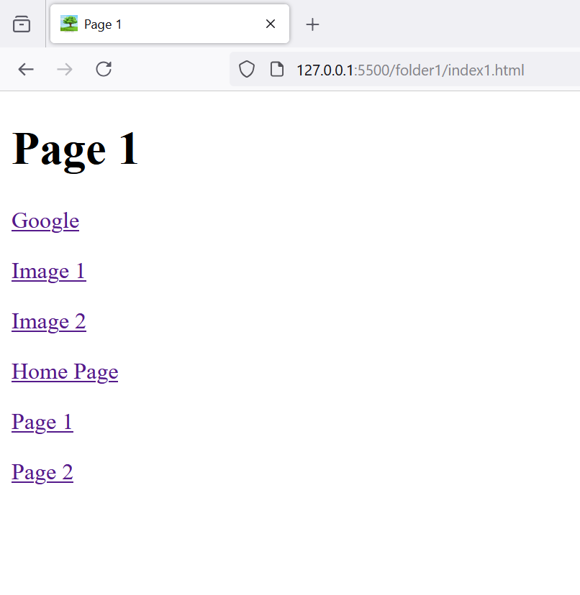This screenshot has width=580, height=595.
Task: Go back to the previous page
Action: (26, 69)
